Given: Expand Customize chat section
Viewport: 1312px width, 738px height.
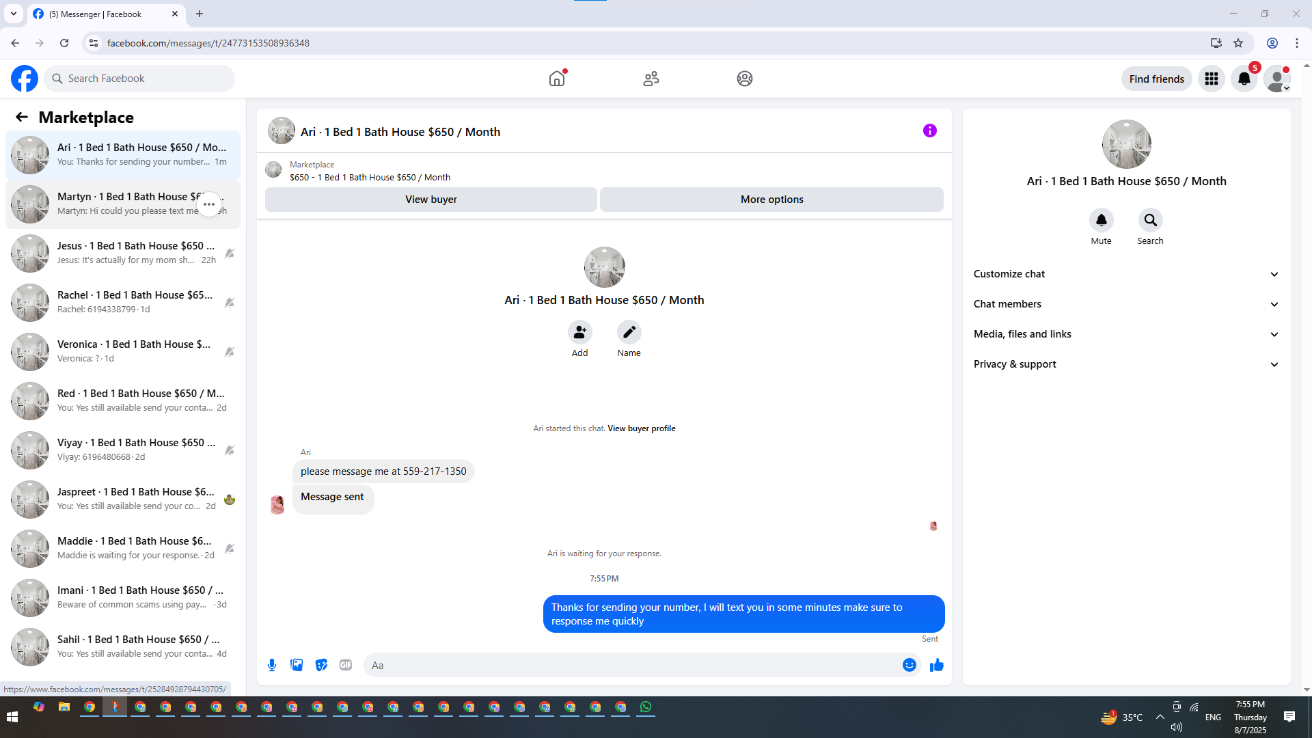Looking at the screenshot, I should (x=1127, y=274).
